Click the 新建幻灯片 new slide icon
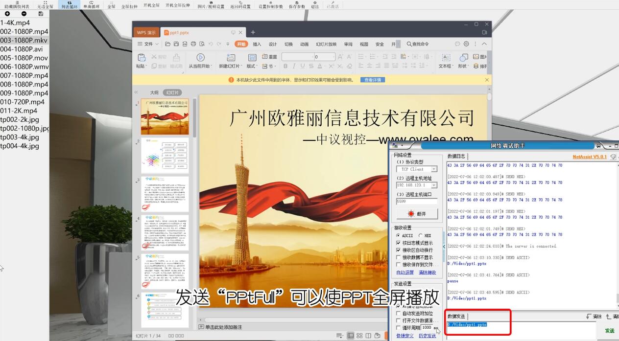 click(230, 57)
